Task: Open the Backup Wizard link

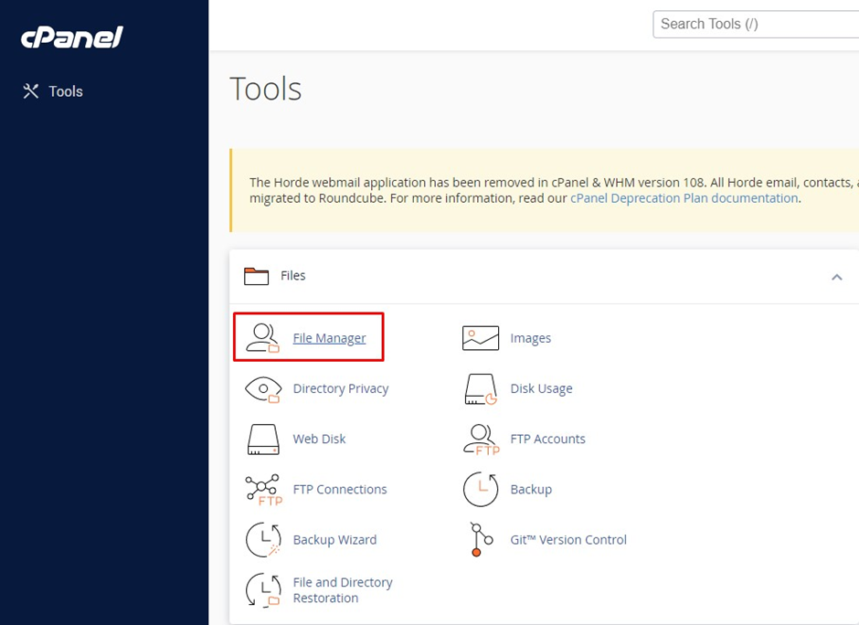Action: click(334, 539)
